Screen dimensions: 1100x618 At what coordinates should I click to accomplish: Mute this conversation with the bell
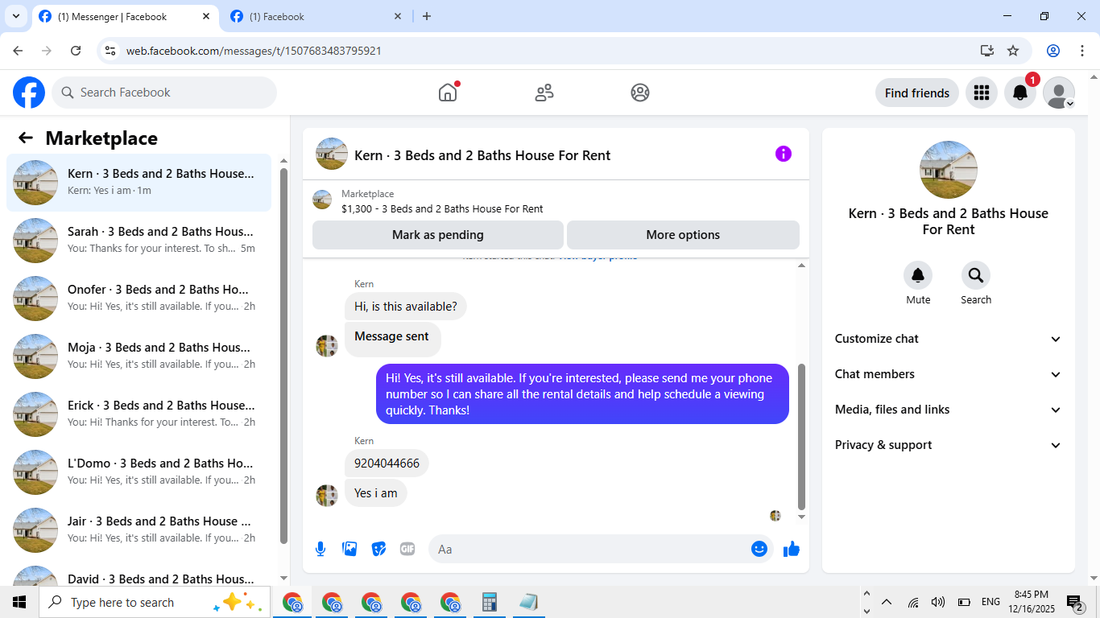click(918, 276)
